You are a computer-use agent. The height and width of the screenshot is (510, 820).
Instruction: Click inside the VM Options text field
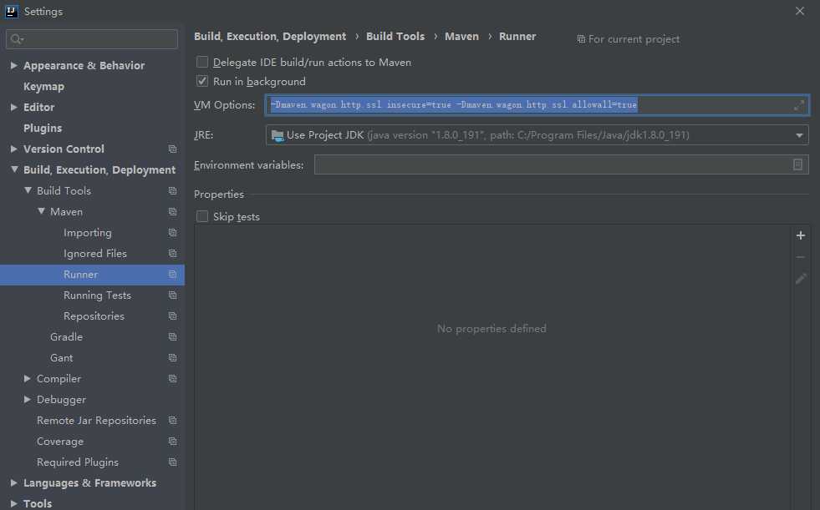537,105
